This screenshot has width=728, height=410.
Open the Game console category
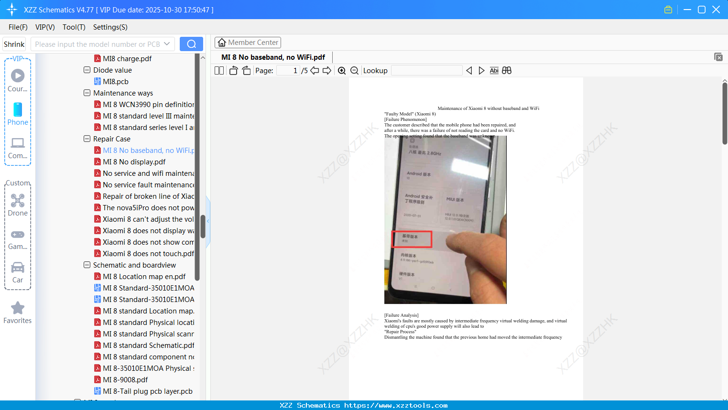click(x=18, y=239)
